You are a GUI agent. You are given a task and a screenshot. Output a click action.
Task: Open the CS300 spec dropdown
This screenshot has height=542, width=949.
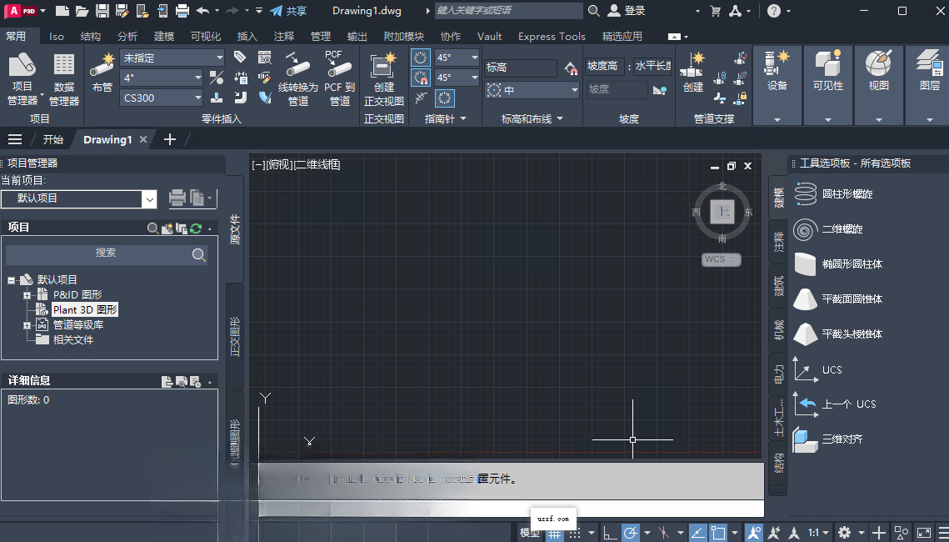coord(162,97)
